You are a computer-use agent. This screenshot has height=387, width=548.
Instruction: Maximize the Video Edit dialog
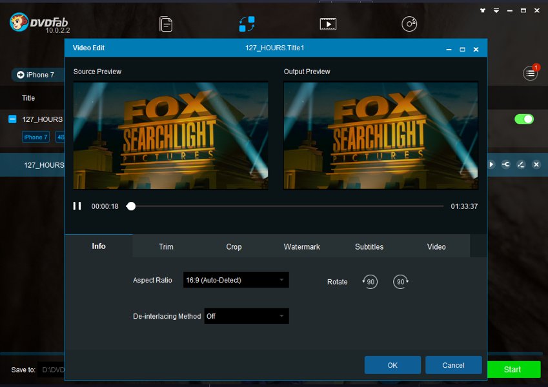pos(462,49)
